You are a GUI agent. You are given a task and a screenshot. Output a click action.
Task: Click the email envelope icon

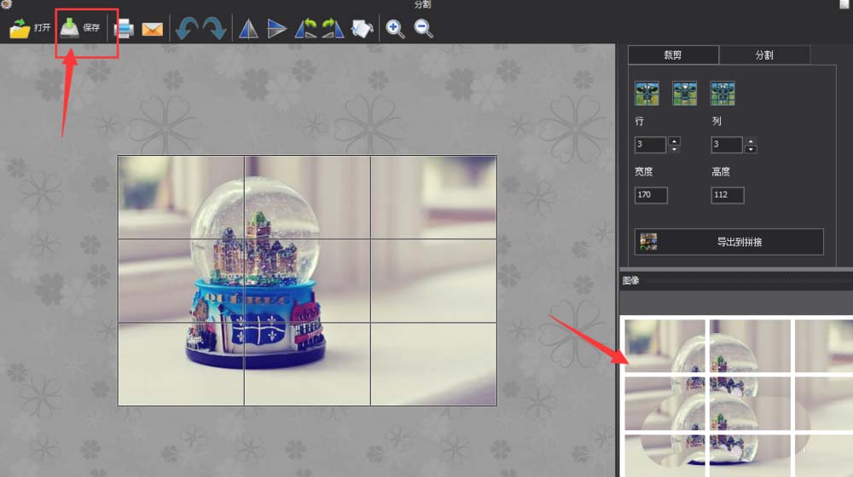pyautogui.click(x=153, y=29)
